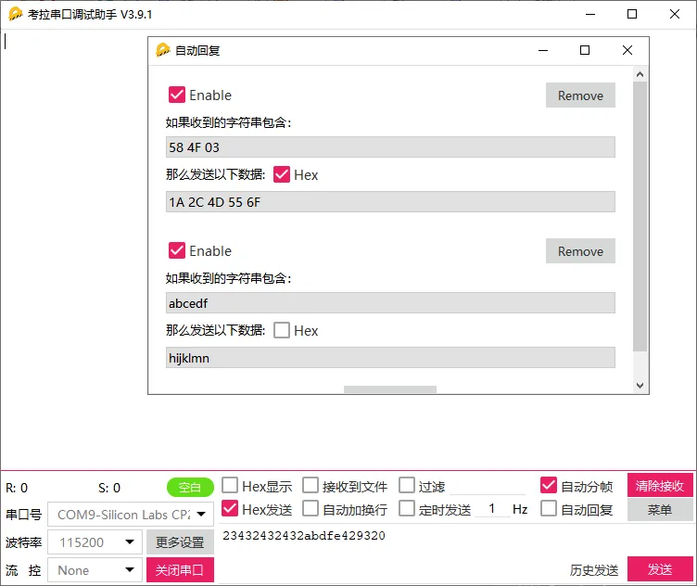Remove the 58 4F 03 auto-reply rule

coord(580,96)
